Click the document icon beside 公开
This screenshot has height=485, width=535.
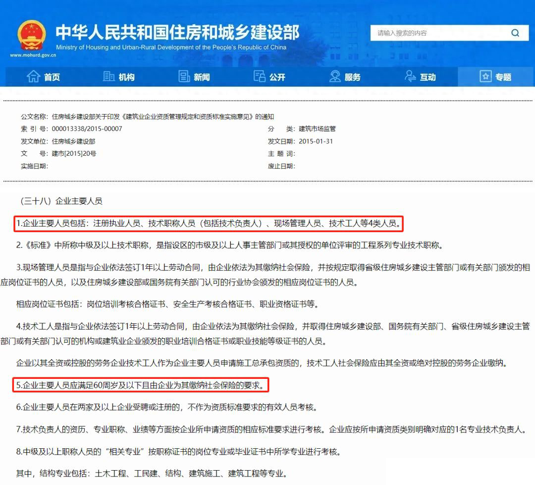click(260, 76)
